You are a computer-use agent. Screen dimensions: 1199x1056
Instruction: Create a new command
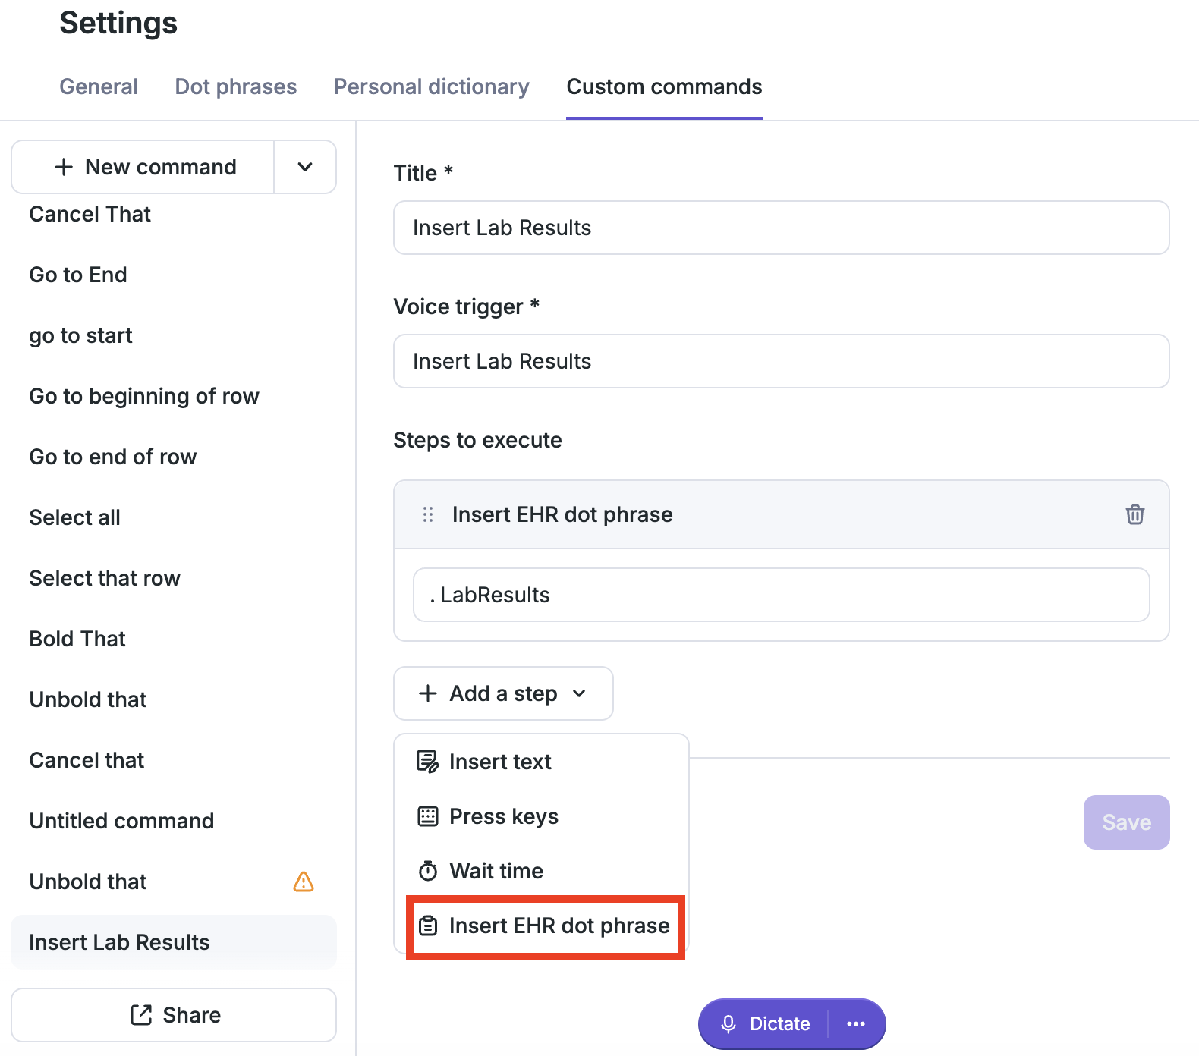pyautogui.click(x=144, y=167)
